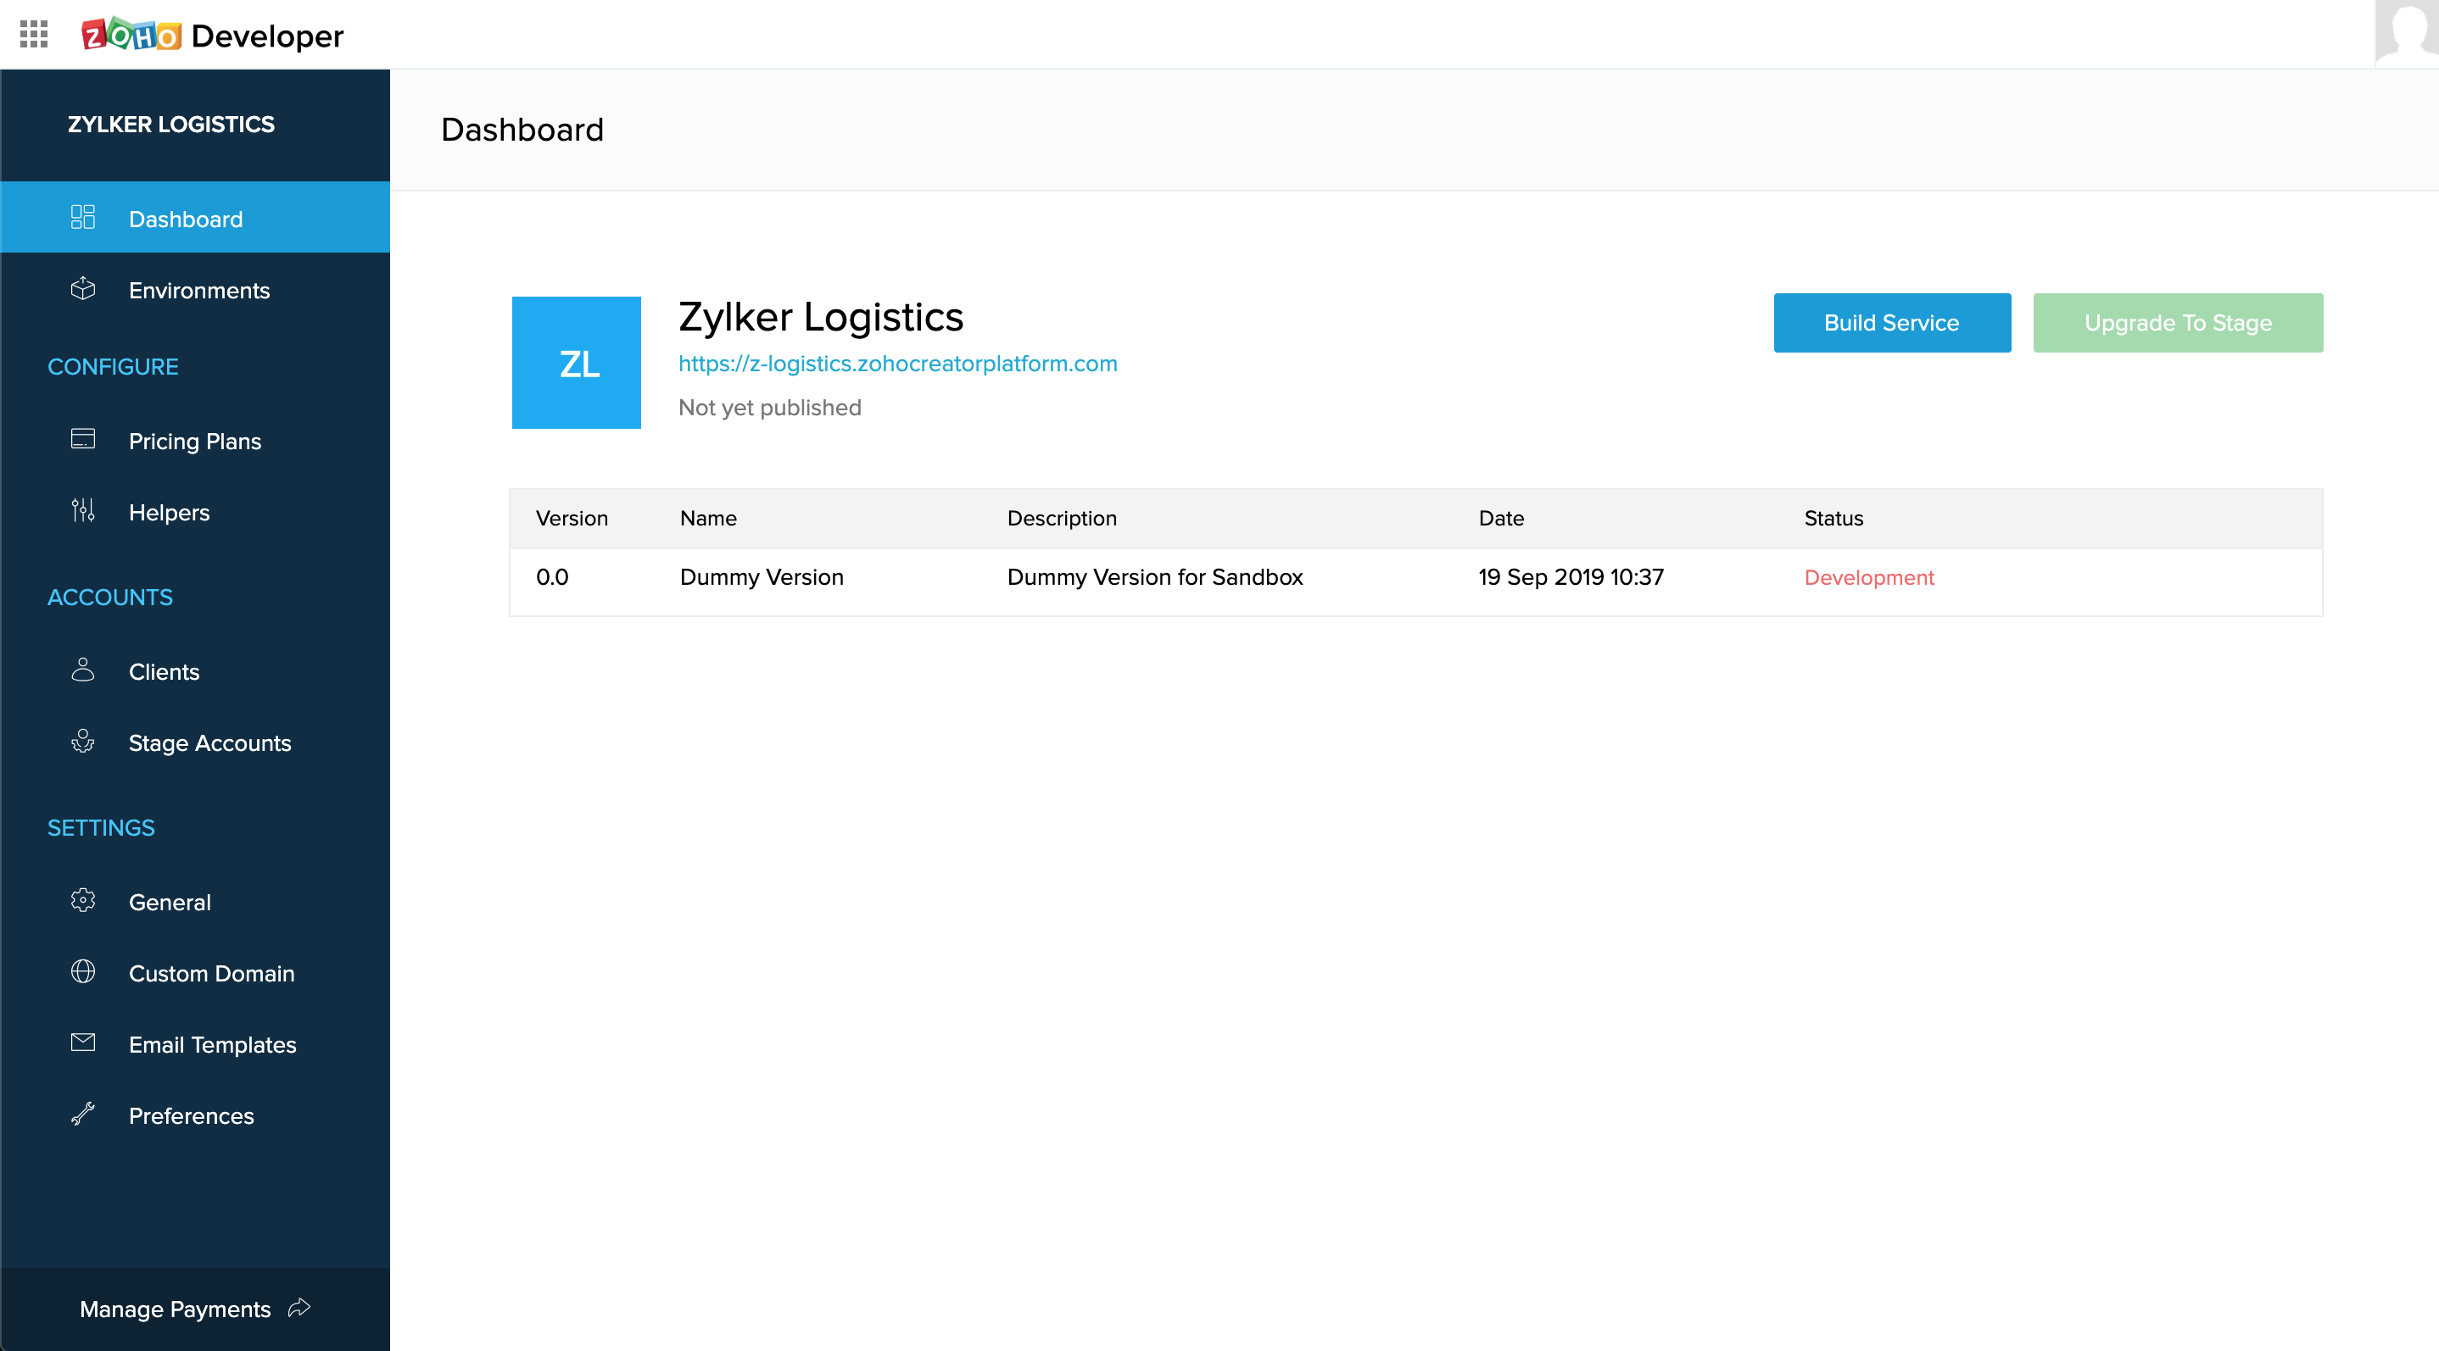Click the Stage Accounts anchor icon
The width and height of the screenshot is (2439, 1351).
[82, 742]
